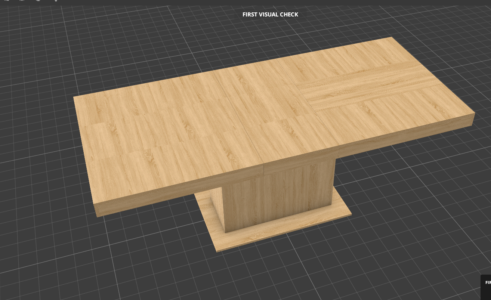Open the dark panel starting with 'FIR'
Image resolution: width=491 pixels, height=300 pixels.
486,287
